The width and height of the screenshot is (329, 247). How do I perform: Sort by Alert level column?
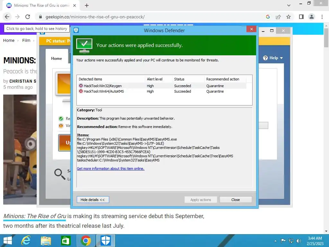(158, 79)
